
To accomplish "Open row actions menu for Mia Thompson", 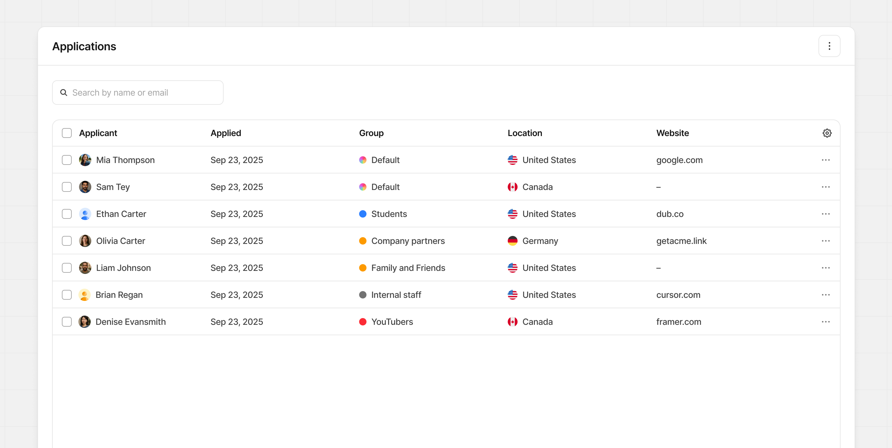I will (x=826, y=160).
